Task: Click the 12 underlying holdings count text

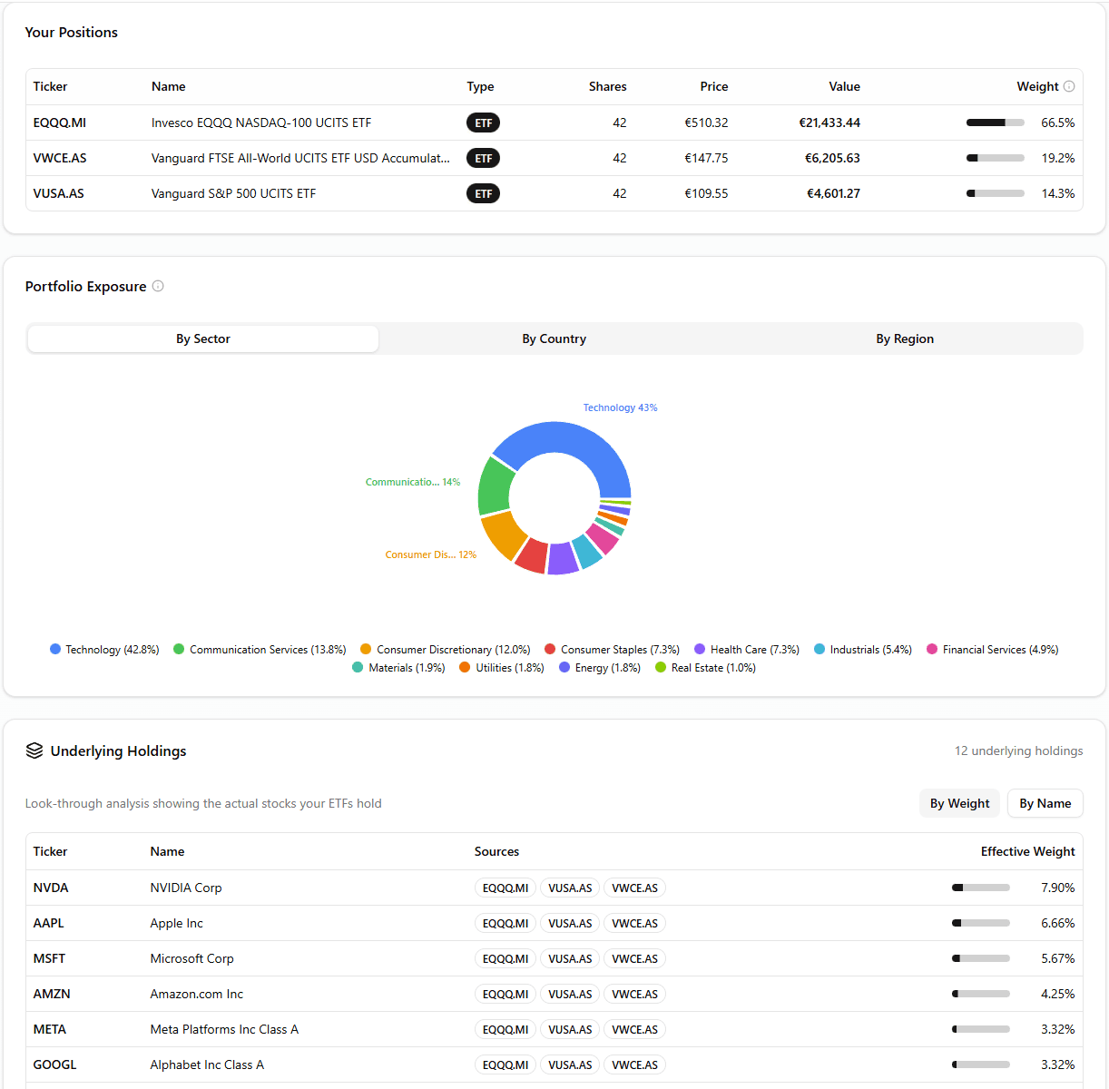Action: (x=1019, y=751)
